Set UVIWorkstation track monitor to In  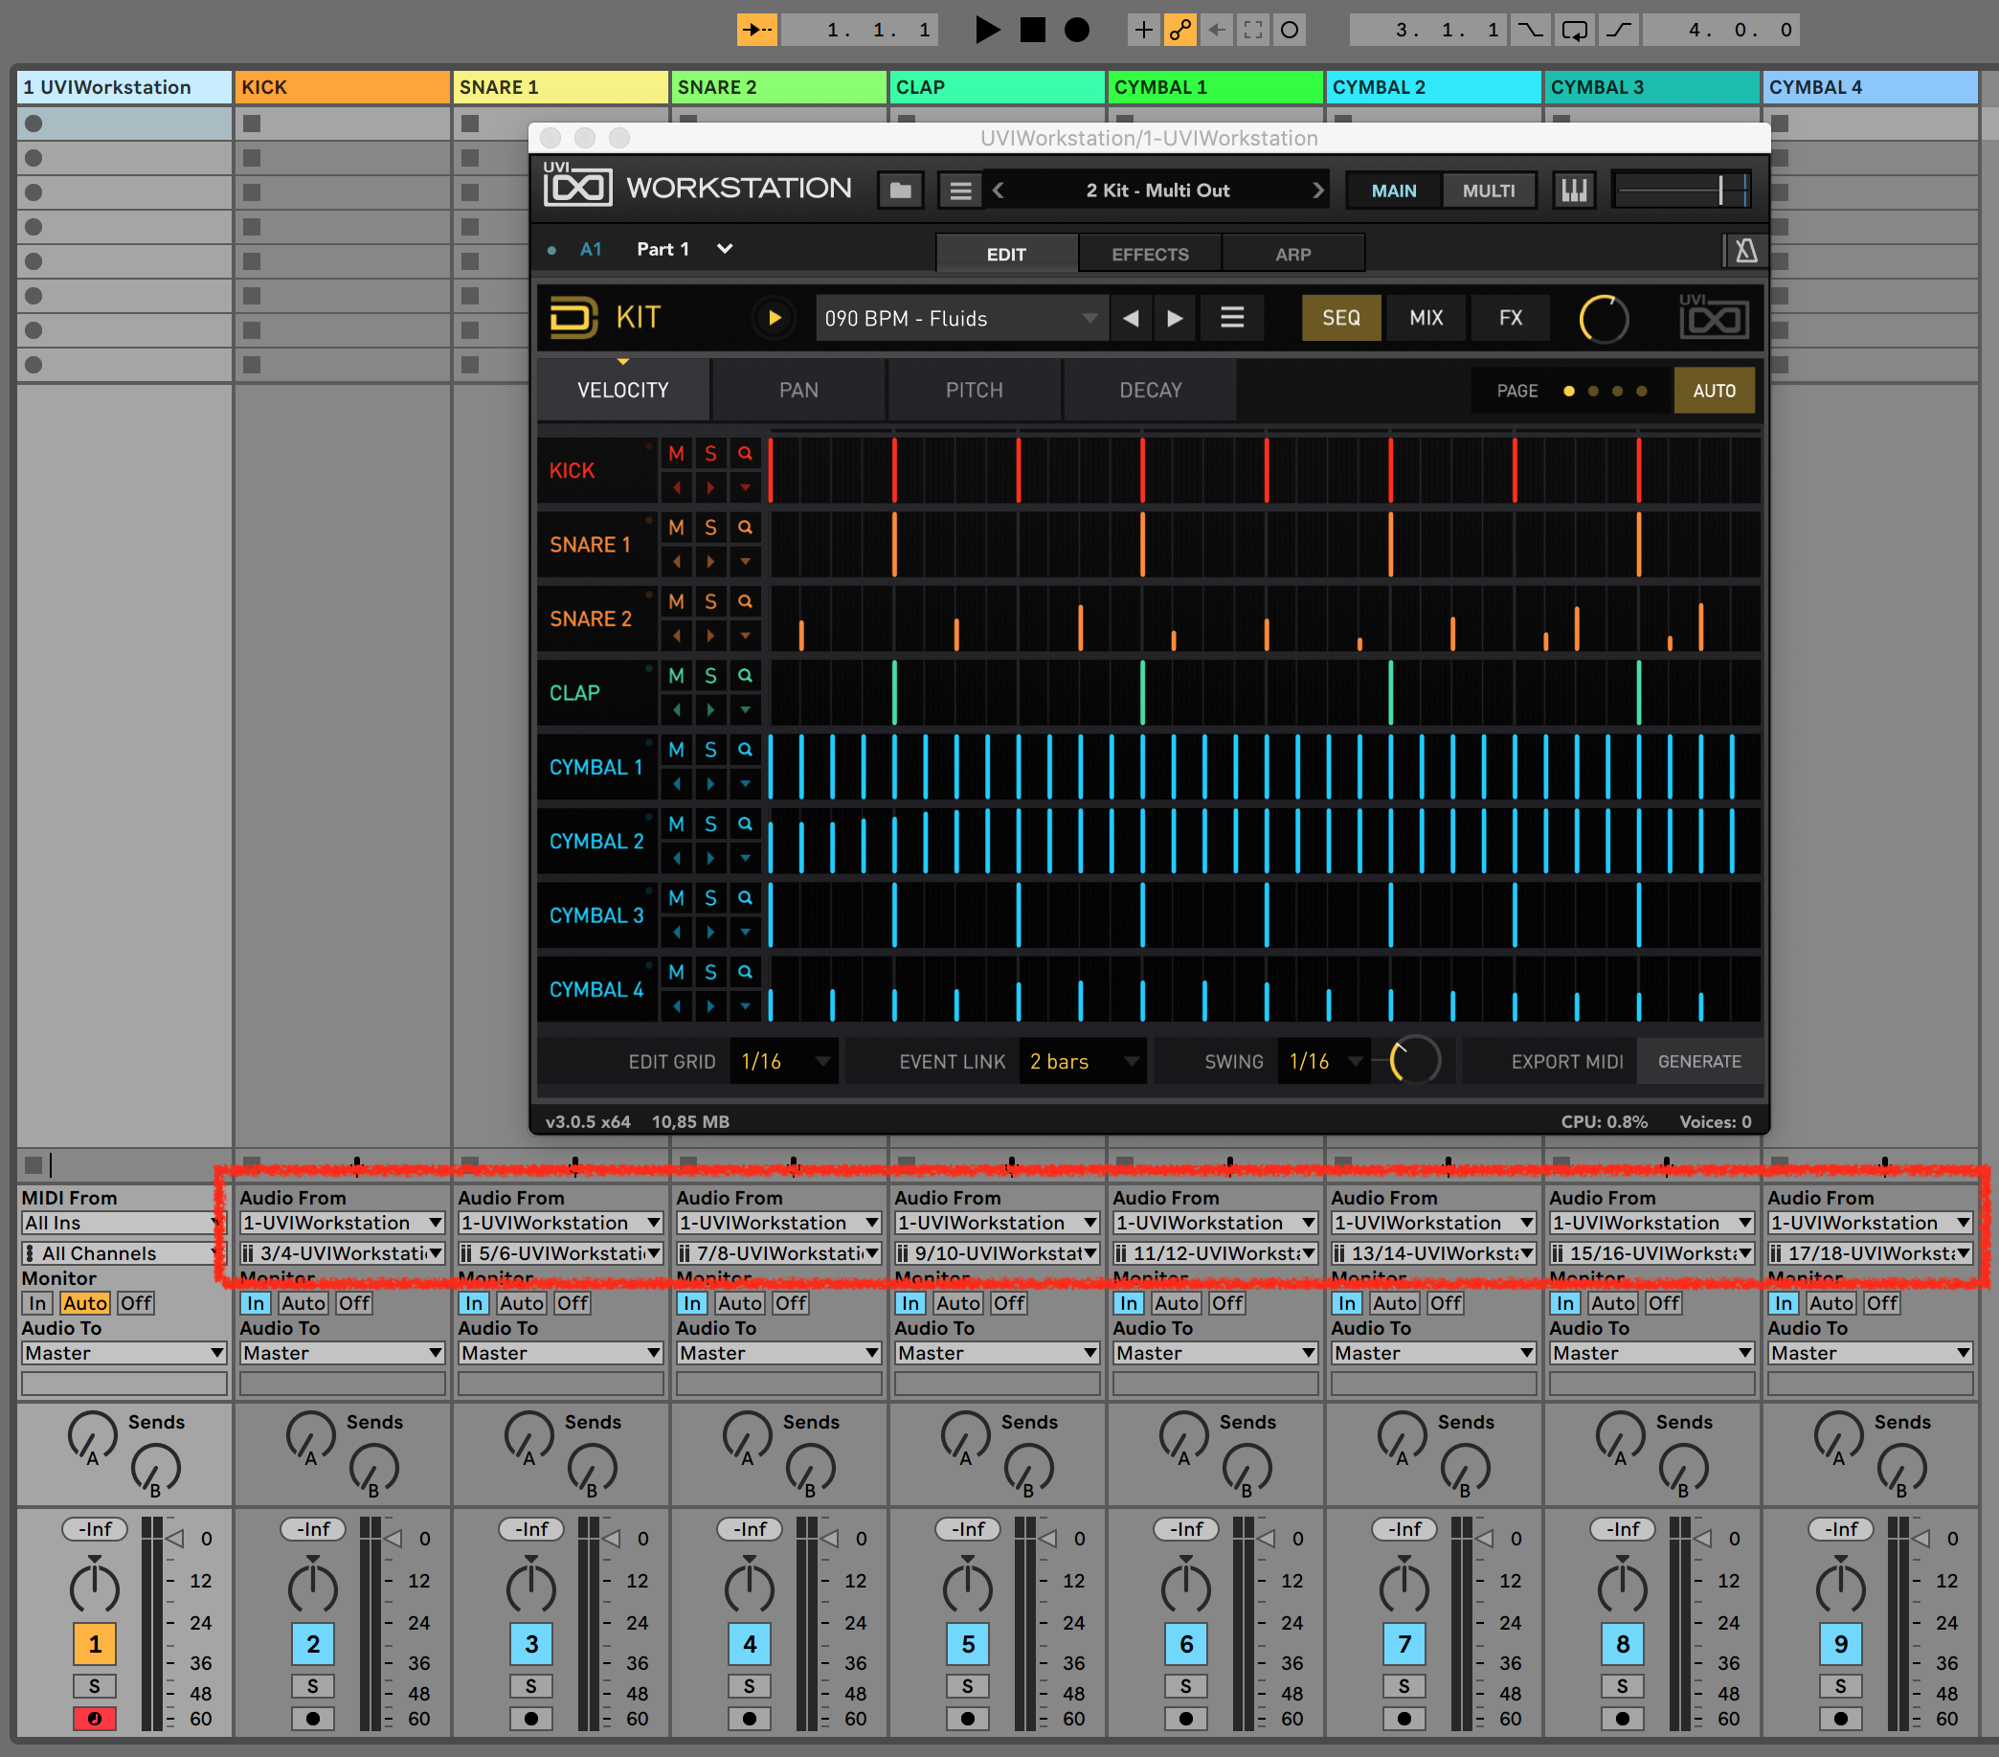point(37,1303)
